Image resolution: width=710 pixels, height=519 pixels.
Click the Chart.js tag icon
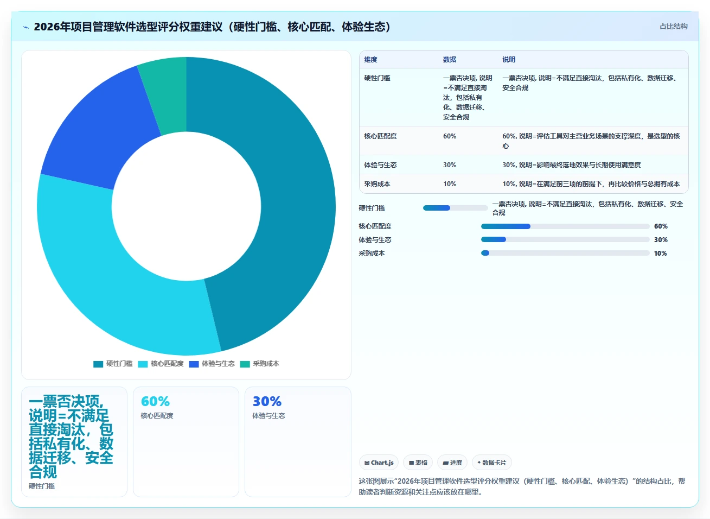pyautogui.click(x=367, y=463)
